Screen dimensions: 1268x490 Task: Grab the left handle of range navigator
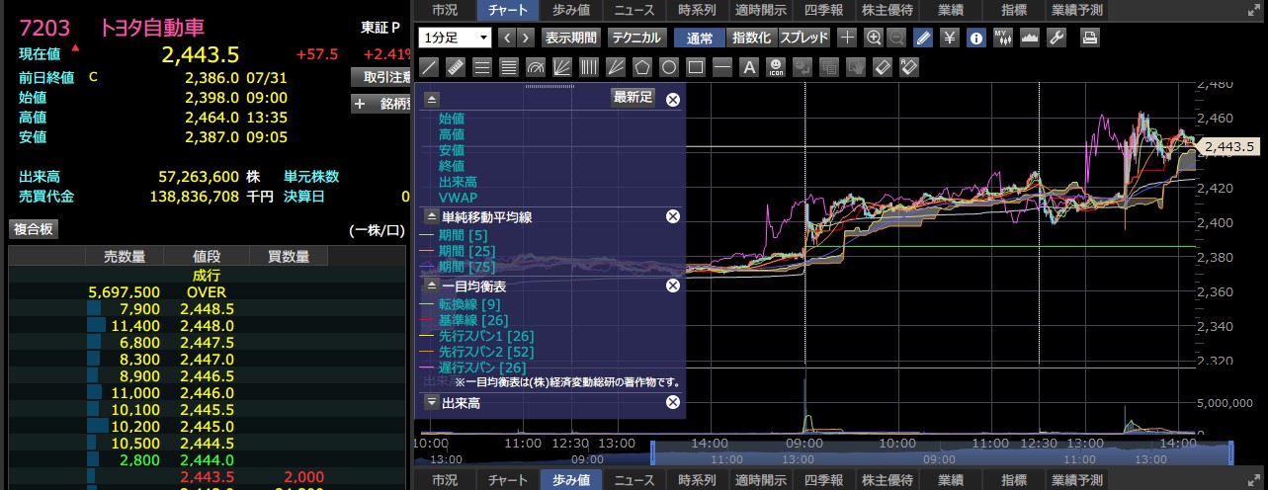click(652, 452)
